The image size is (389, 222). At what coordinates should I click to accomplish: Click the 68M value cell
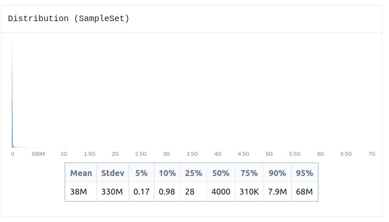305,192
